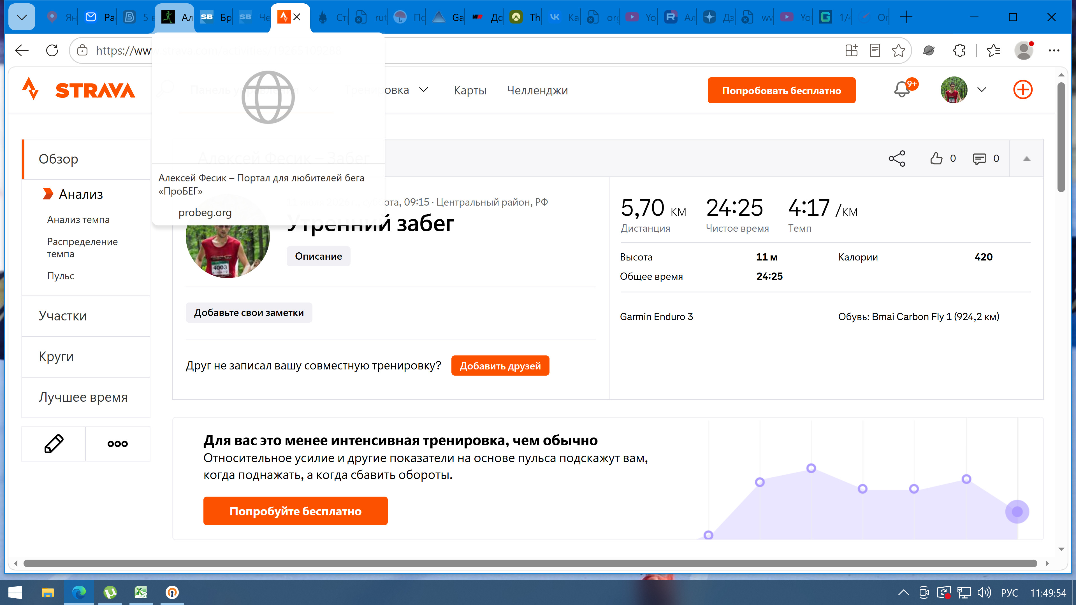Open Распределение темпа section

tap(82, 248)
